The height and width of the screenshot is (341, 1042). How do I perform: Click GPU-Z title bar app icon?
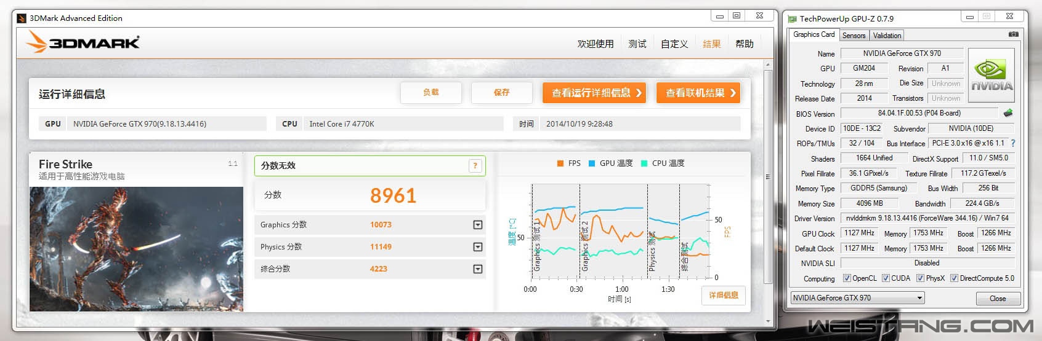click(x=793, y=19)
